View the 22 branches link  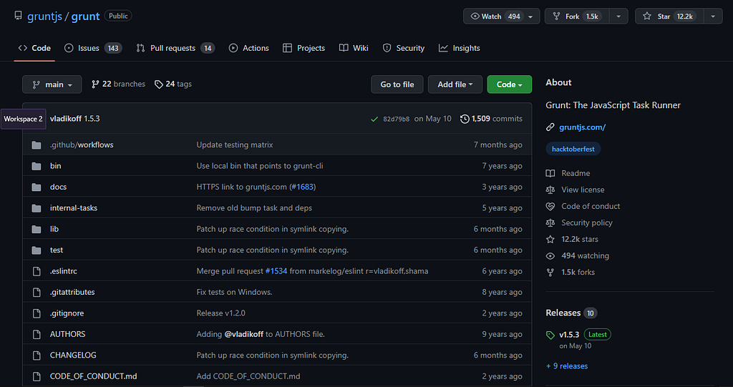(x=118, y=84)
